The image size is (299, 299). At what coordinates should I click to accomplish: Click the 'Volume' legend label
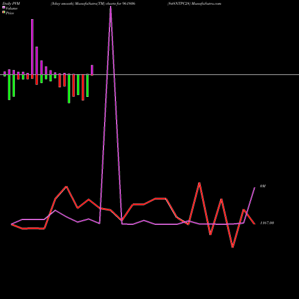pos(11,8)
